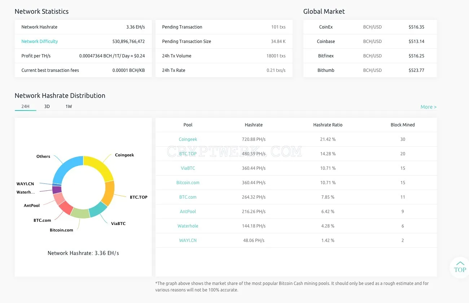Switch to the 3D time range tab
The image size is (469, 303).
pyautogui.click(x=47, y=107)
